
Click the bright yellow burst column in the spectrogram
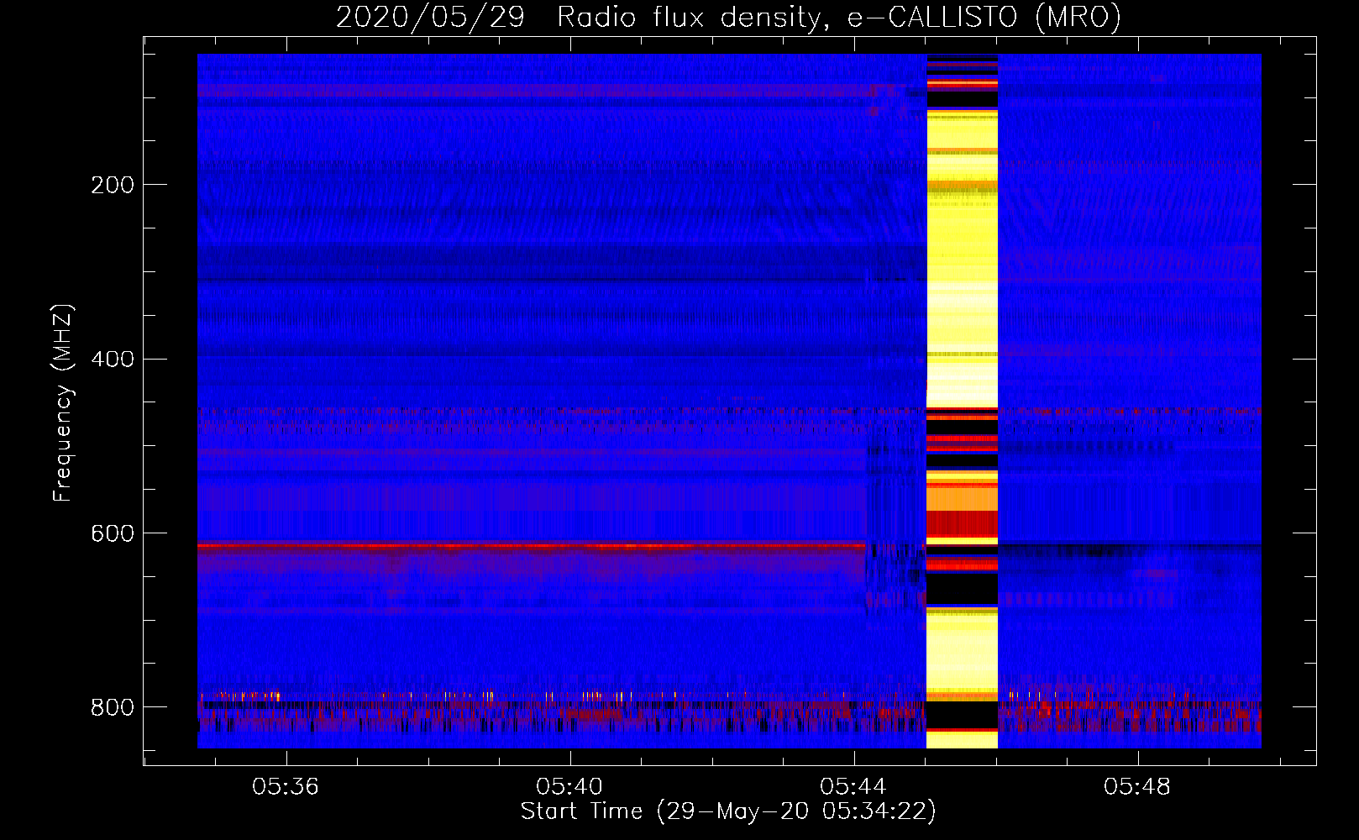(962, 402)
